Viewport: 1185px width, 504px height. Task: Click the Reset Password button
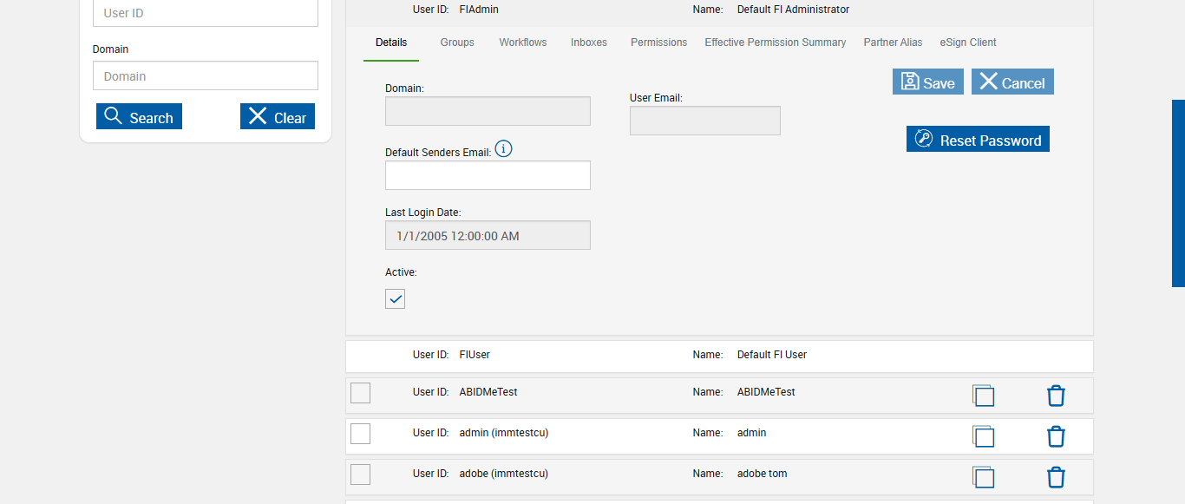coord(978,140)
